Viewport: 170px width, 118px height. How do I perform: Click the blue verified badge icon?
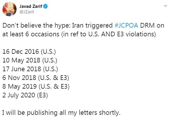pyautogui.click(x=45, y=6)
